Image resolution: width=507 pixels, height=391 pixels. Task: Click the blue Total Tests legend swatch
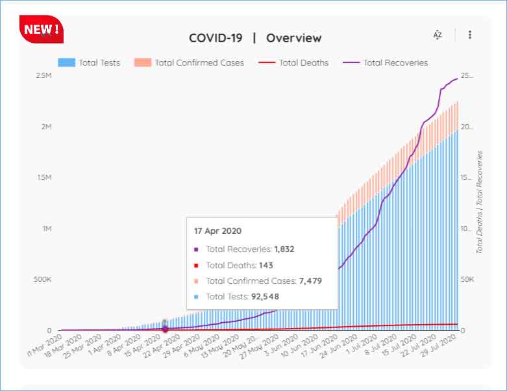[x=67, y=63]
